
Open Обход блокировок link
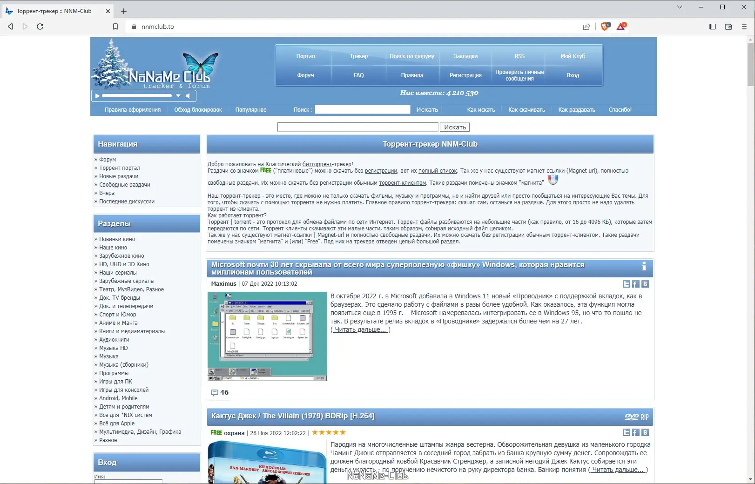(198, 110)
